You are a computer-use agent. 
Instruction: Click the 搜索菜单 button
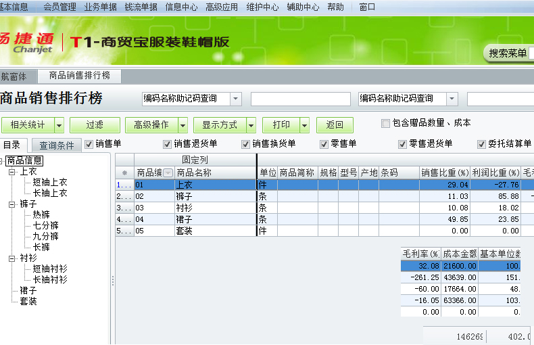coord(508,53)
